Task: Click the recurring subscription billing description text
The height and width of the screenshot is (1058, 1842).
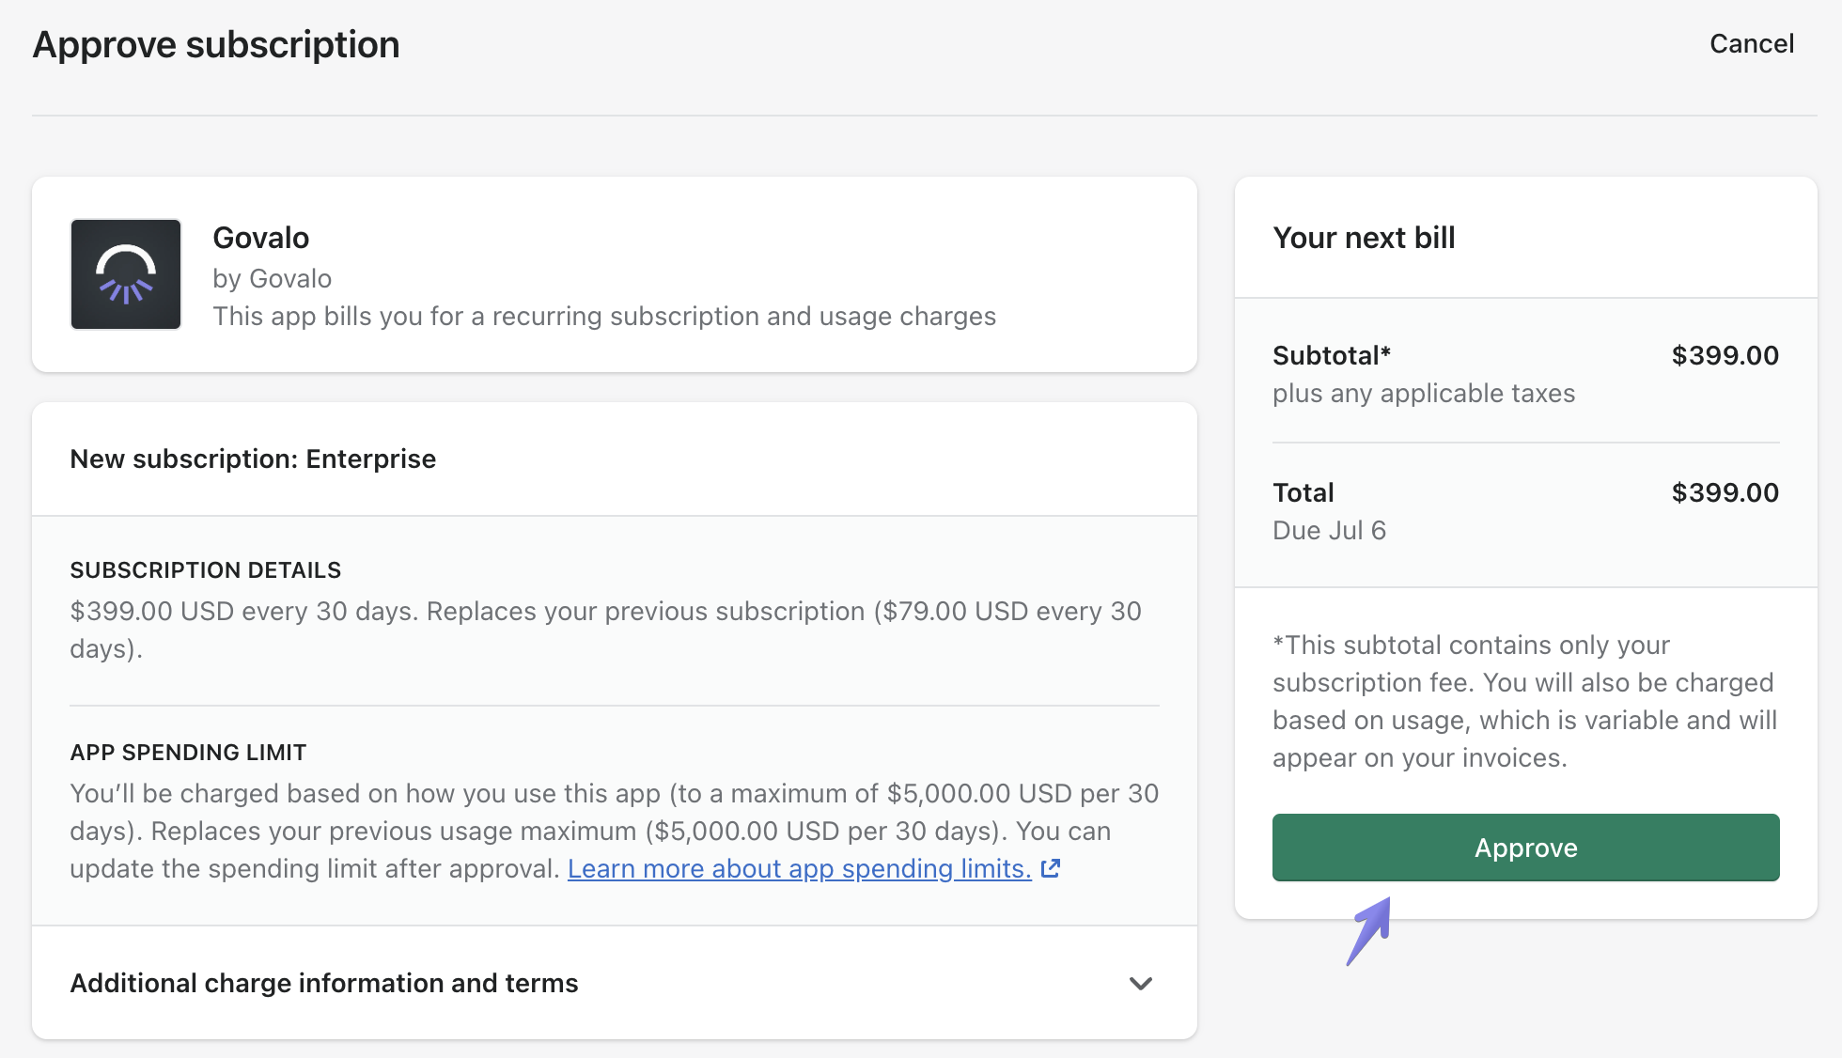Action: [603, 316]
